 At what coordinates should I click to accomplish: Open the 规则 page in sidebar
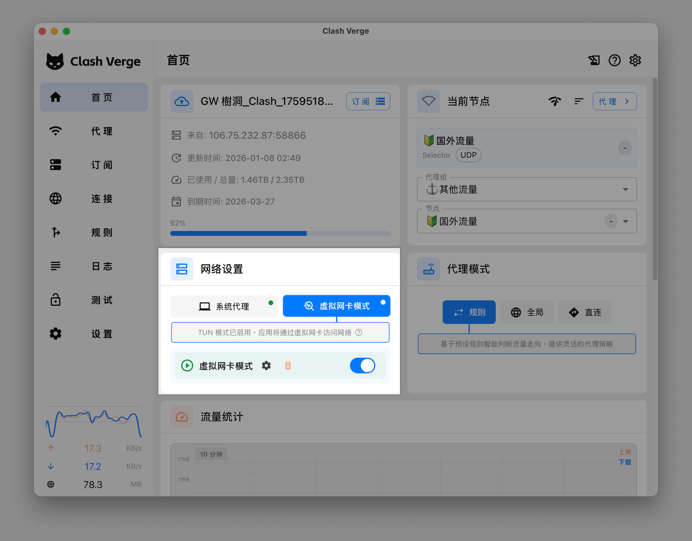point(94,232)
